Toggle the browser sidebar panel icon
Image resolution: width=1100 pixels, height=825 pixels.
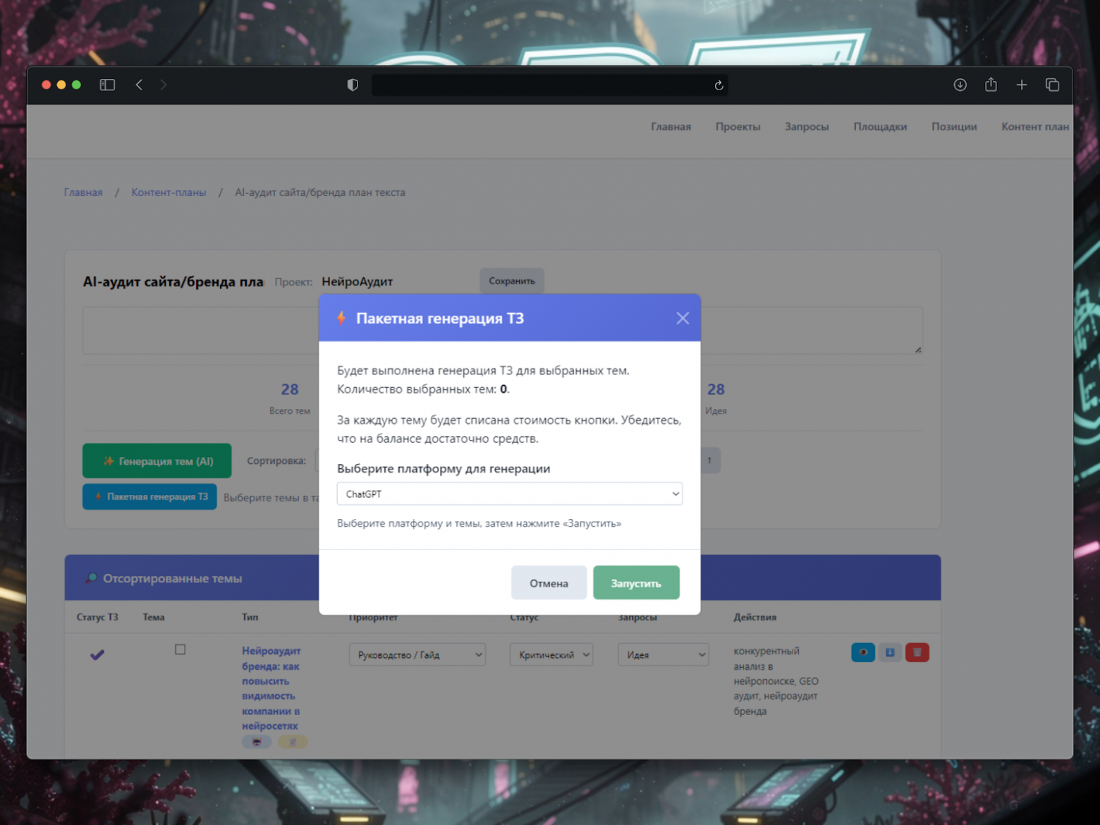point(107,85)
